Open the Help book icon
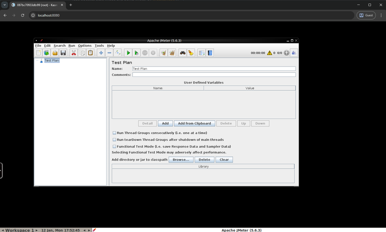Image resolution: width=386 pixels, height=232 pixels. point(210,53)
